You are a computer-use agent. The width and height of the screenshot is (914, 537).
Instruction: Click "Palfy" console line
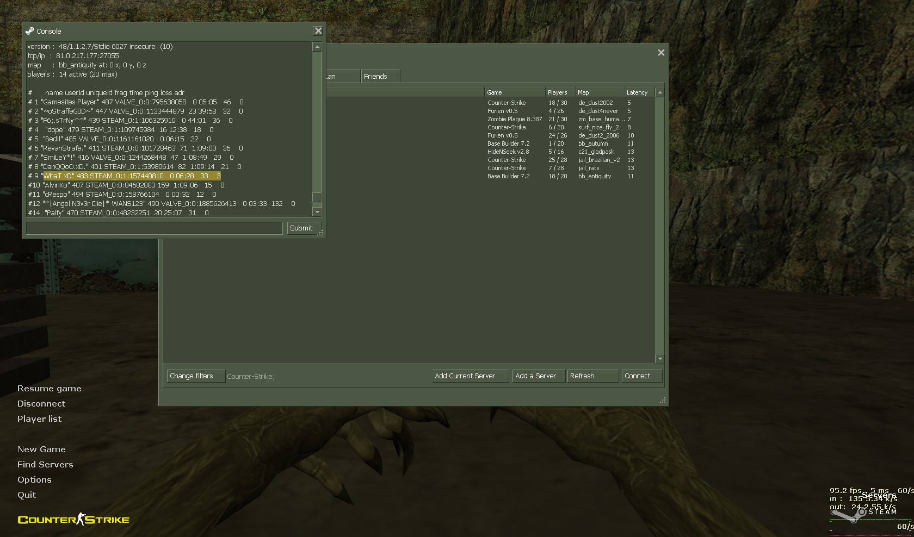coord(118,213)
